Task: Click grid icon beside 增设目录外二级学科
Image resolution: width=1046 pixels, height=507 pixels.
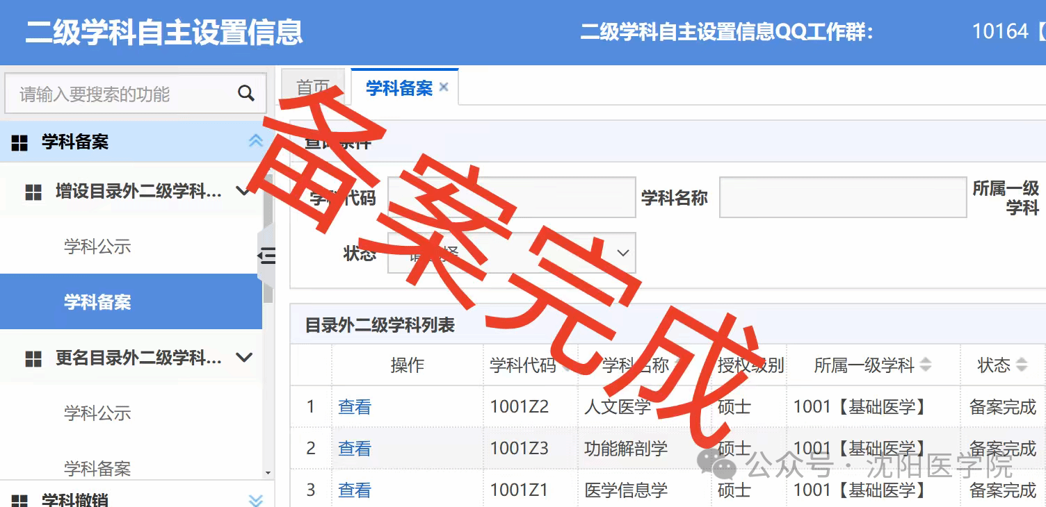Action: click(33, 192)
